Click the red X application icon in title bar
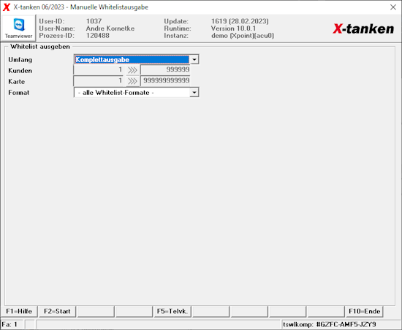Image resolution: width=402 pixels, height=330 pixels. tap(7, 7)
